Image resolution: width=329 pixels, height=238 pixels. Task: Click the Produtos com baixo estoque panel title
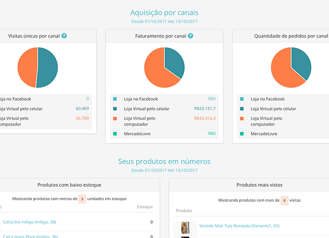coord(69,185)
